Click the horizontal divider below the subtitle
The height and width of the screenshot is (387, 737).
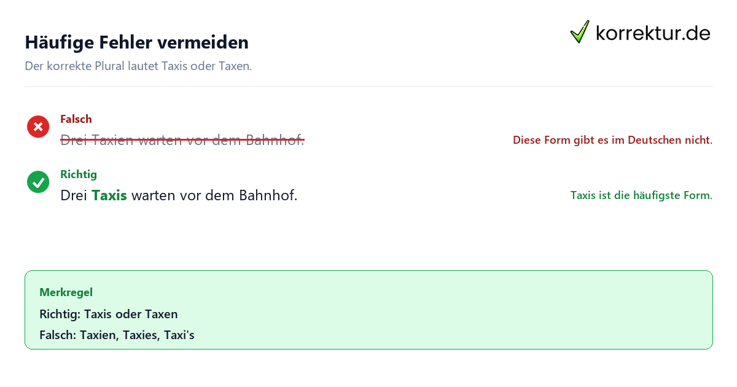[368, 86]
